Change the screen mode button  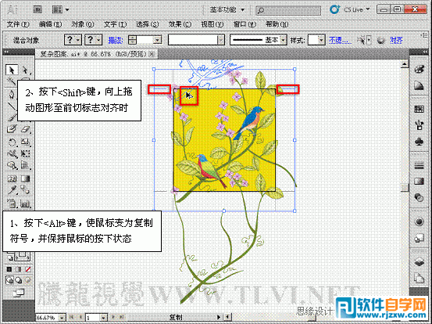19,292
